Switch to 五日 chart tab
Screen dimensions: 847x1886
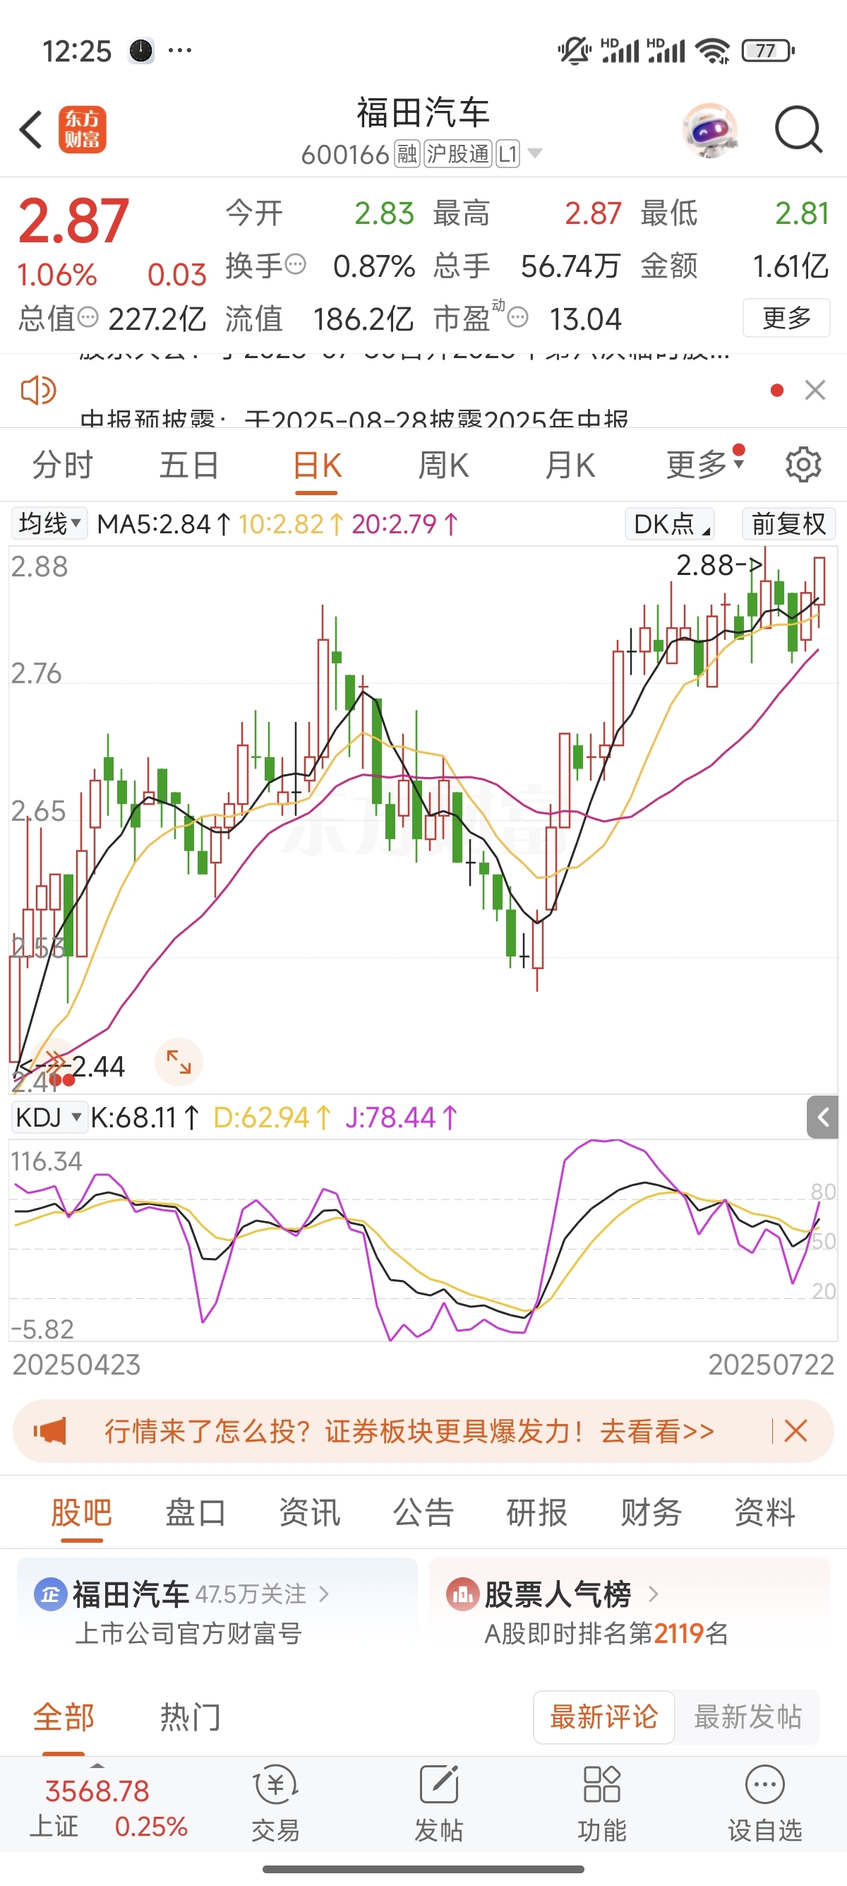[x=189, y=465]
